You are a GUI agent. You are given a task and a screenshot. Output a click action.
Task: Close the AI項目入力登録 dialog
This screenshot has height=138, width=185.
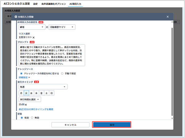tap(167, 17)
